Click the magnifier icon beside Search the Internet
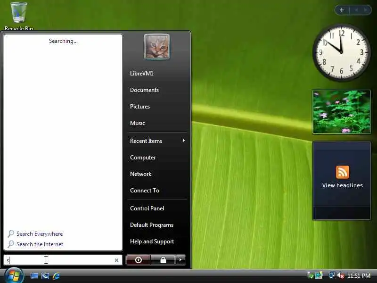The height and width of the screenshot is (283, 377). coord(11,244)
